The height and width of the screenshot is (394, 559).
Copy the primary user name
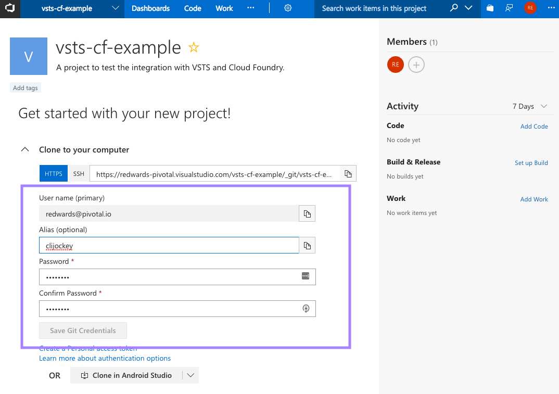307,214
